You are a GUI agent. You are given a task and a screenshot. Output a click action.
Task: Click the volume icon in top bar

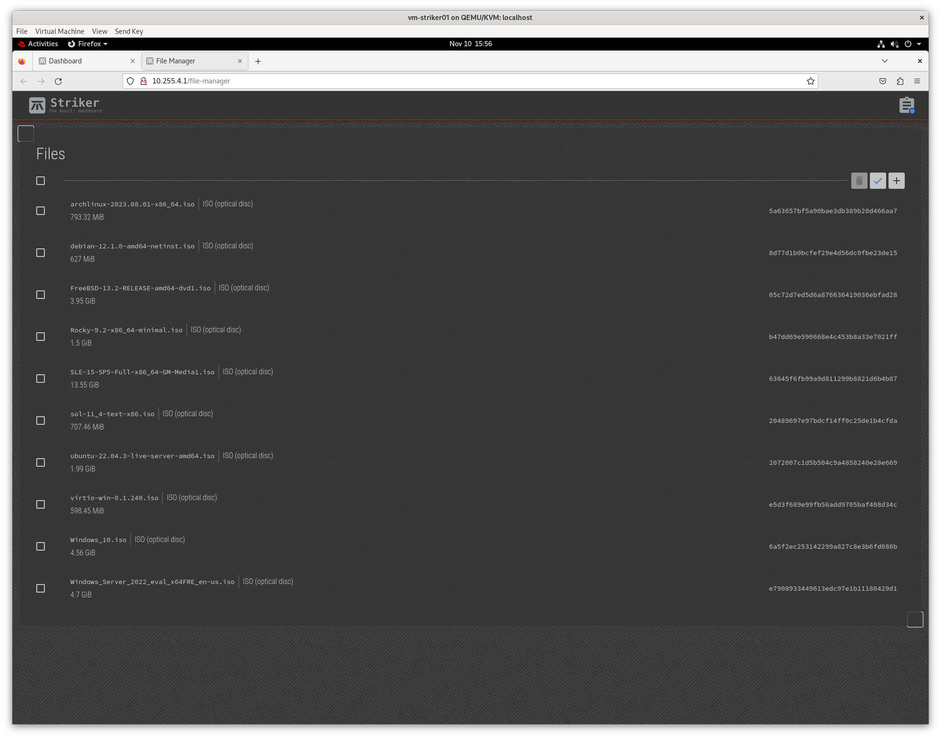click(x=894, y=44)
